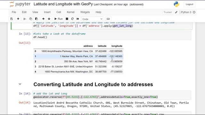Open the File menu
This screenshot has height=115, width=205.
tap(14, 12)
